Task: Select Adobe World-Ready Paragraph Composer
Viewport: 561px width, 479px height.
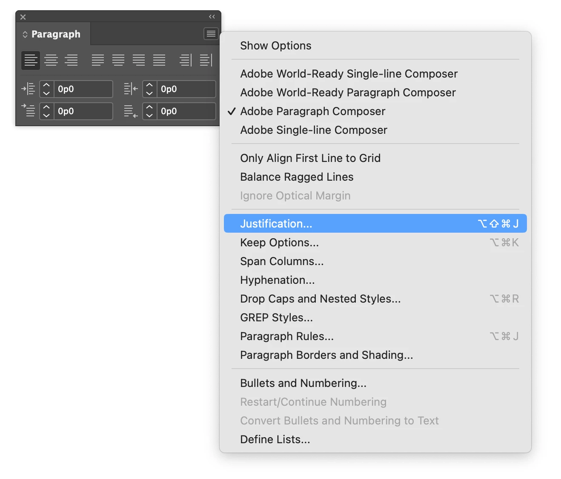Action: tap(375, 92)
